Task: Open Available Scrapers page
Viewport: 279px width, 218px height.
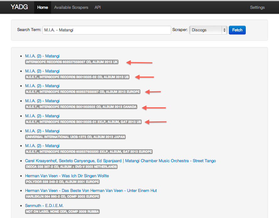Action: (71, 7)
